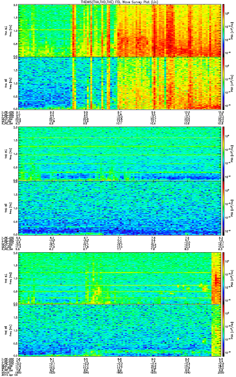The height and width of the screenshot is (377, 236).
Task: Click the THD B∥ panel color bar
Action: (223, 208)
